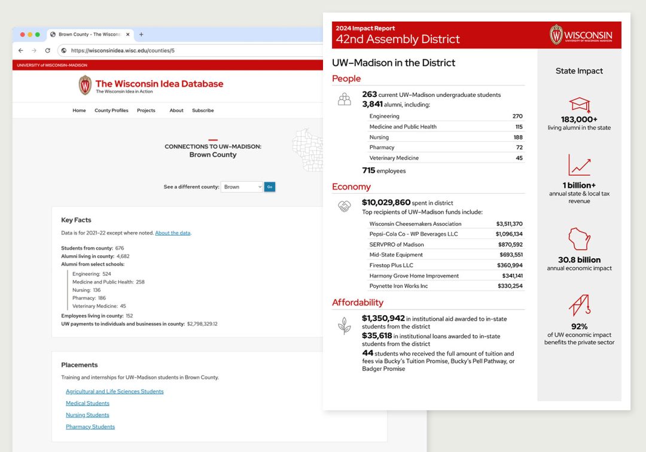Click the 42nd Assembly District report title

398,39
